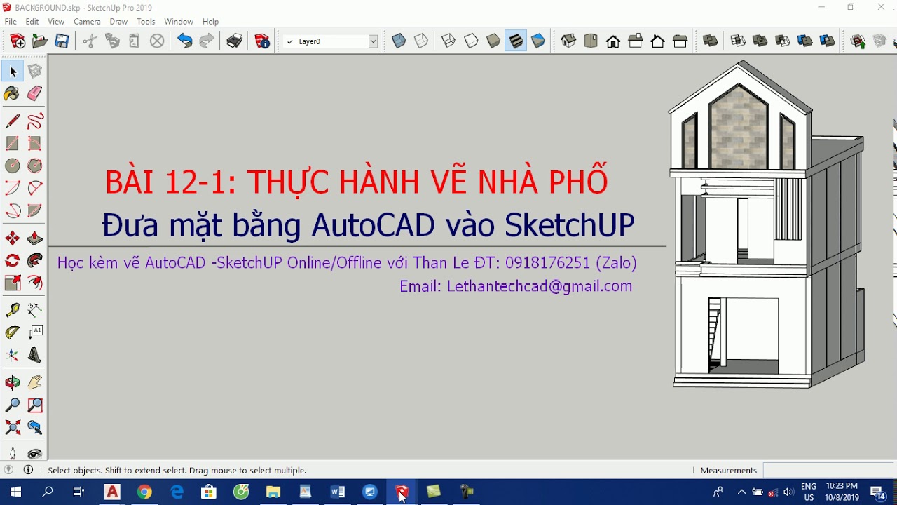Viewport: 897px width, 505px height.
Task: Select the 3 Point Arc tool
Action: (x=13, y=210)
